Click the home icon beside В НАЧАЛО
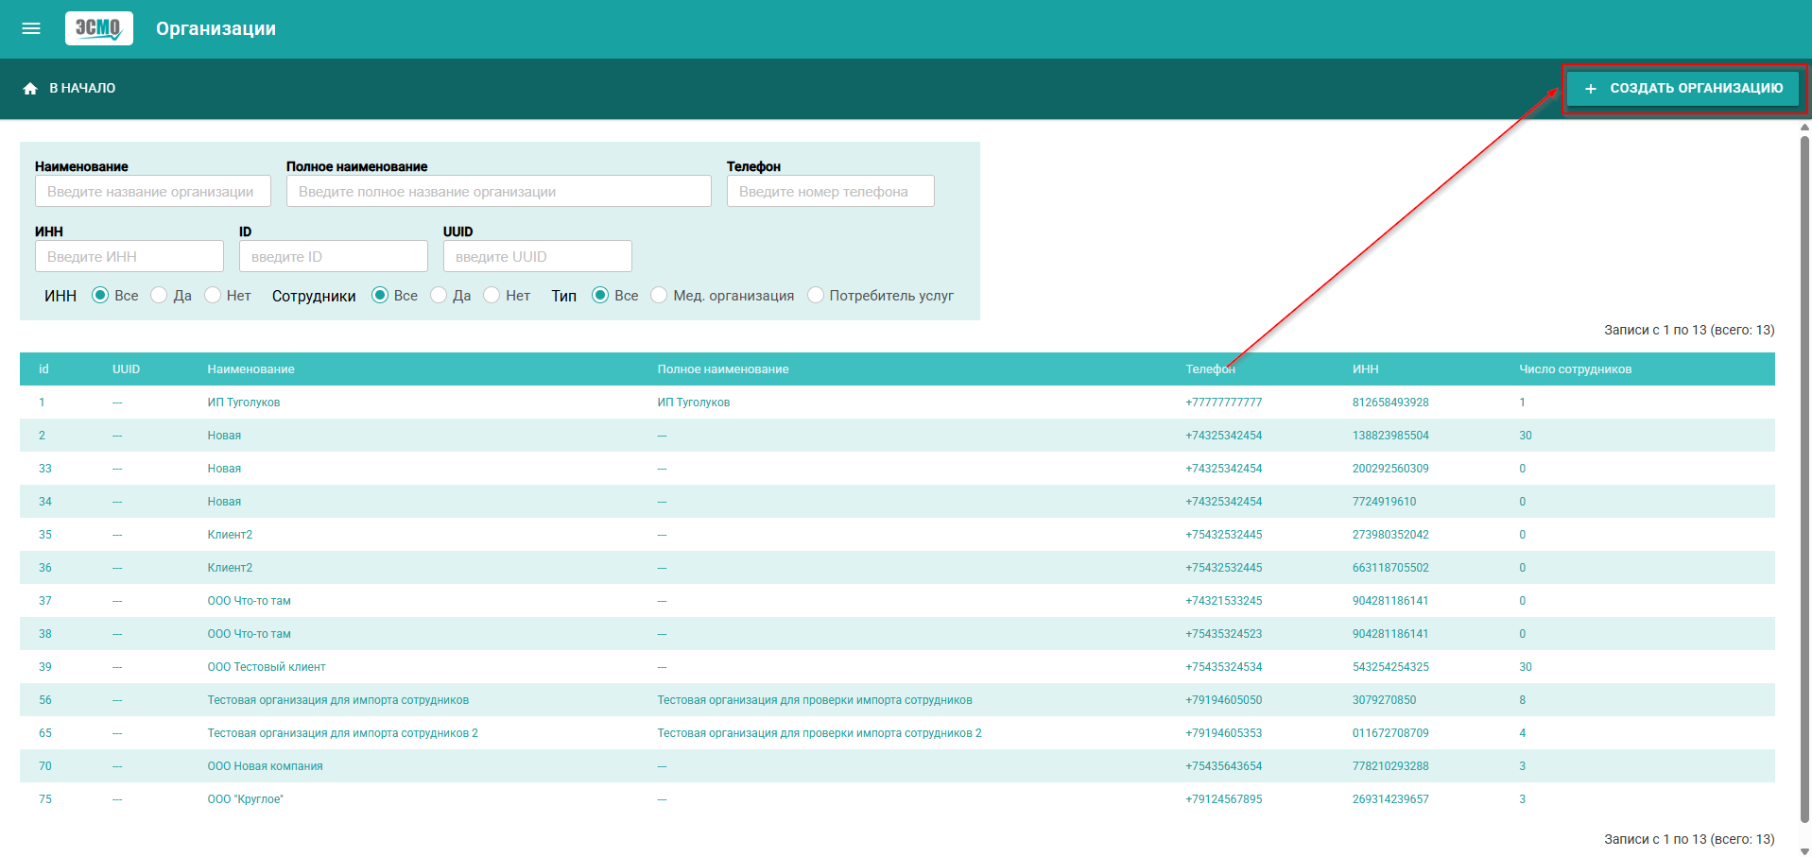The height and width of the screenshot is (857, 1812). [x=30, y=88]
